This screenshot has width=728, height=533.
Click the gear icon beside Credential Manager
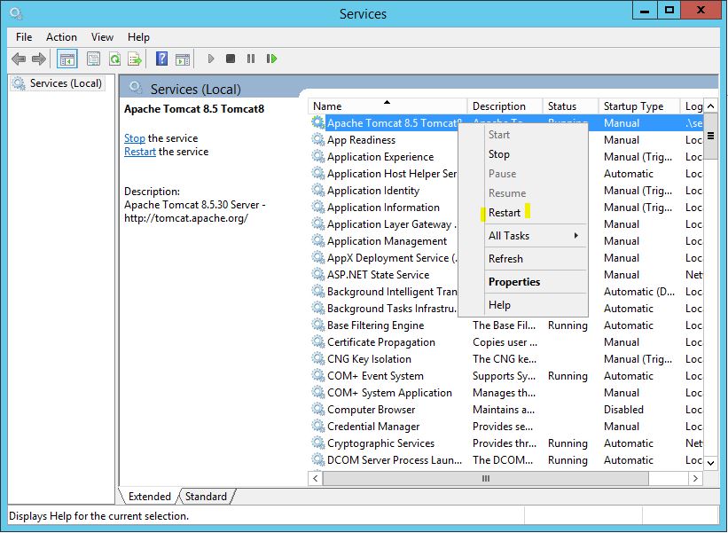(x=318, y=427)
